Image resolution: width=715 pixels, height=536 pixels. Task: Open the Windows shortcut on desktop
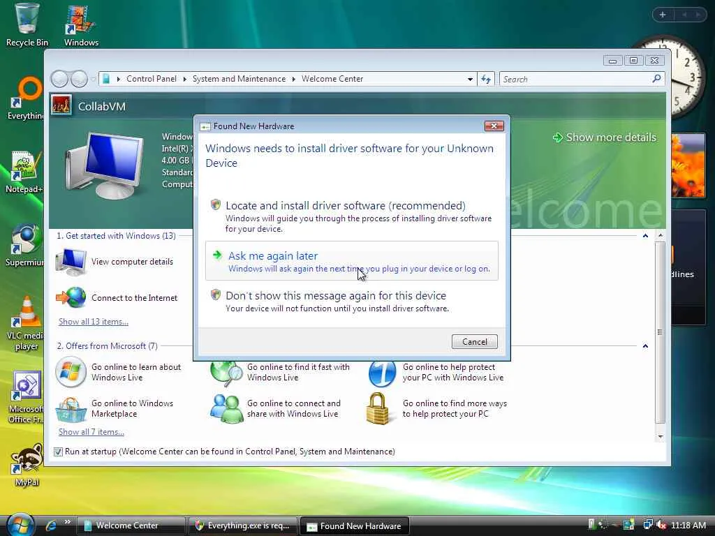pos(81,25)
